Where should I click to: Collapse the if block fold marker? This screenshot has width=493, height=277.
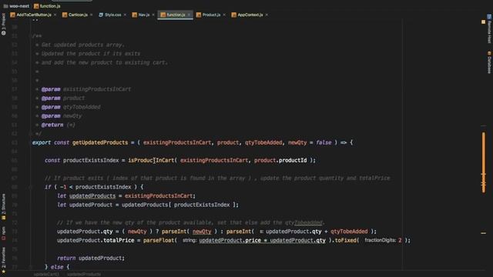pos(31,187)
